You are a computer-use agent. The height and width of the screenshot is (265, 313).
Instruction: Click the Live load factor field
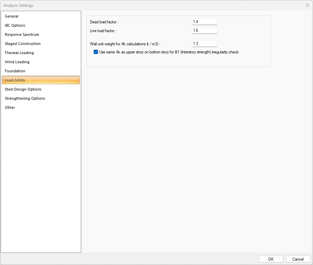(x=204, y=30)
